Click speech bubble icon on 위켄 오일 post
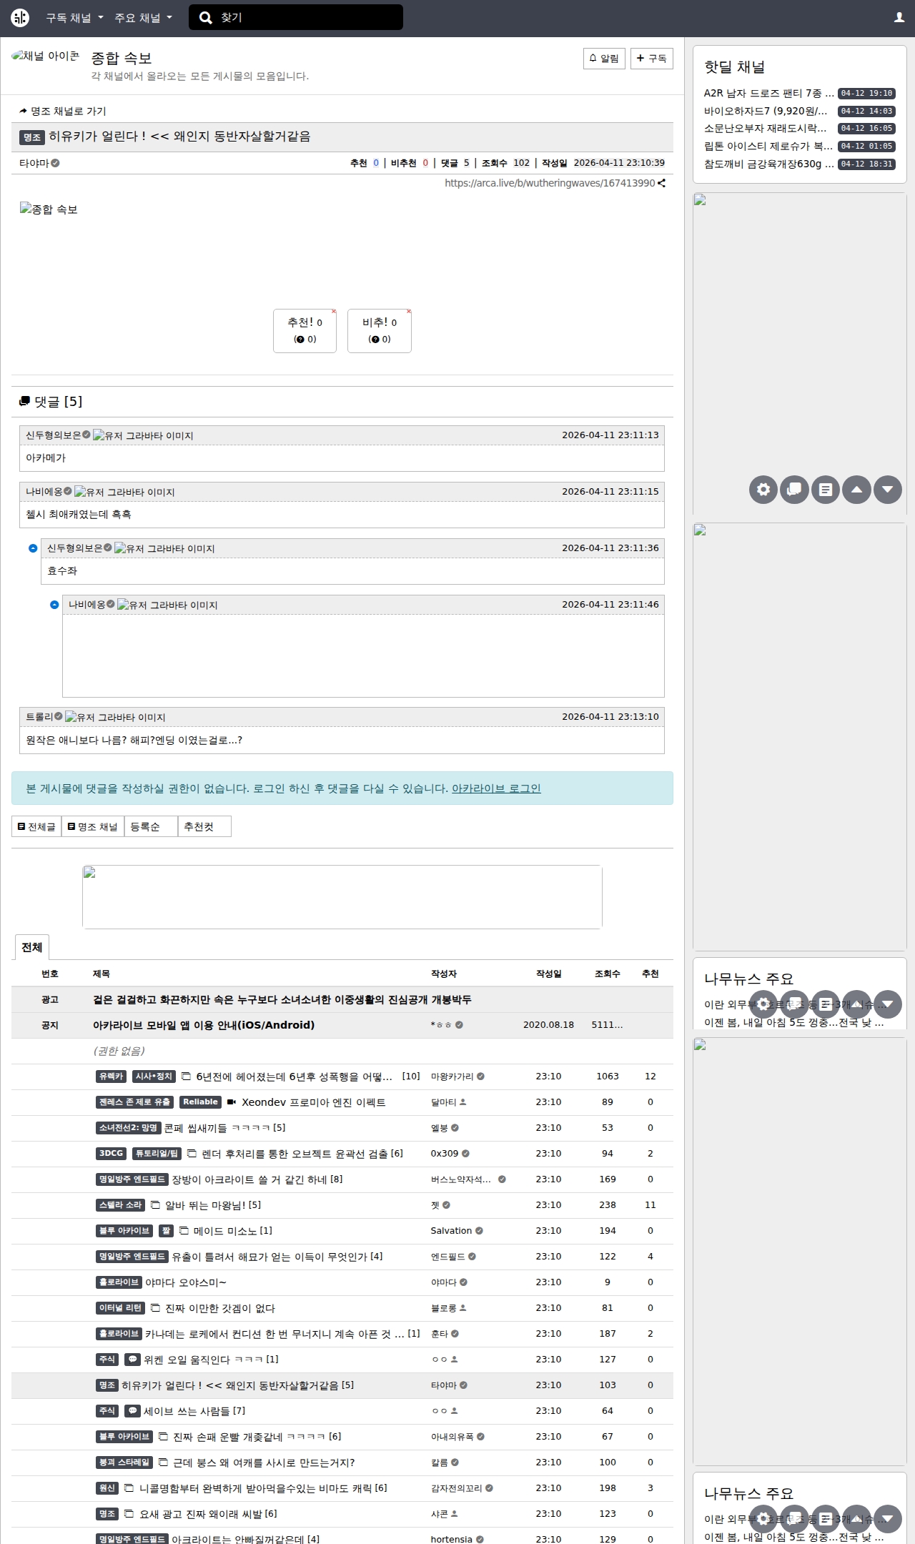Viewport: 915px width, 1544px height. (133, 1360)
